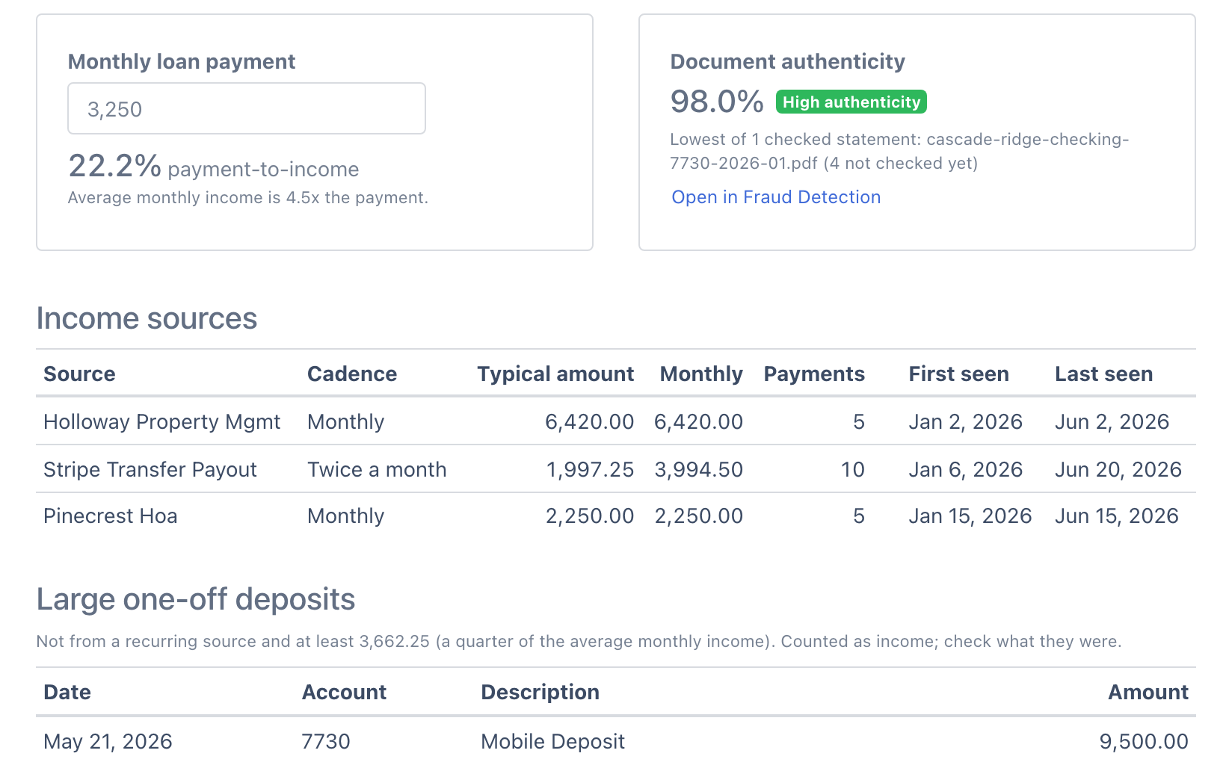This screenshot has width=1232, height=771.
Task: Click the 1,997.25 typical amount value
Action: point(590,469)
